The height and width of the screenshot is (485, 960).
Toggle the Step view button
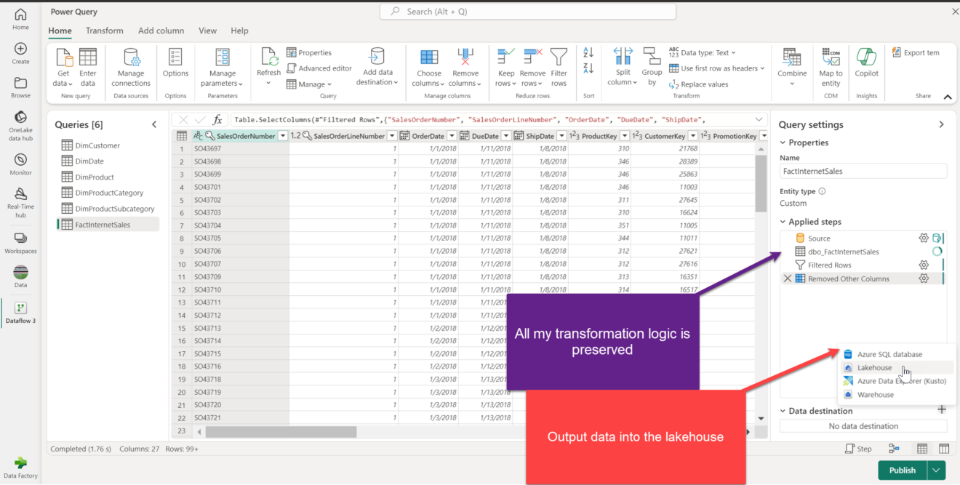858,449
